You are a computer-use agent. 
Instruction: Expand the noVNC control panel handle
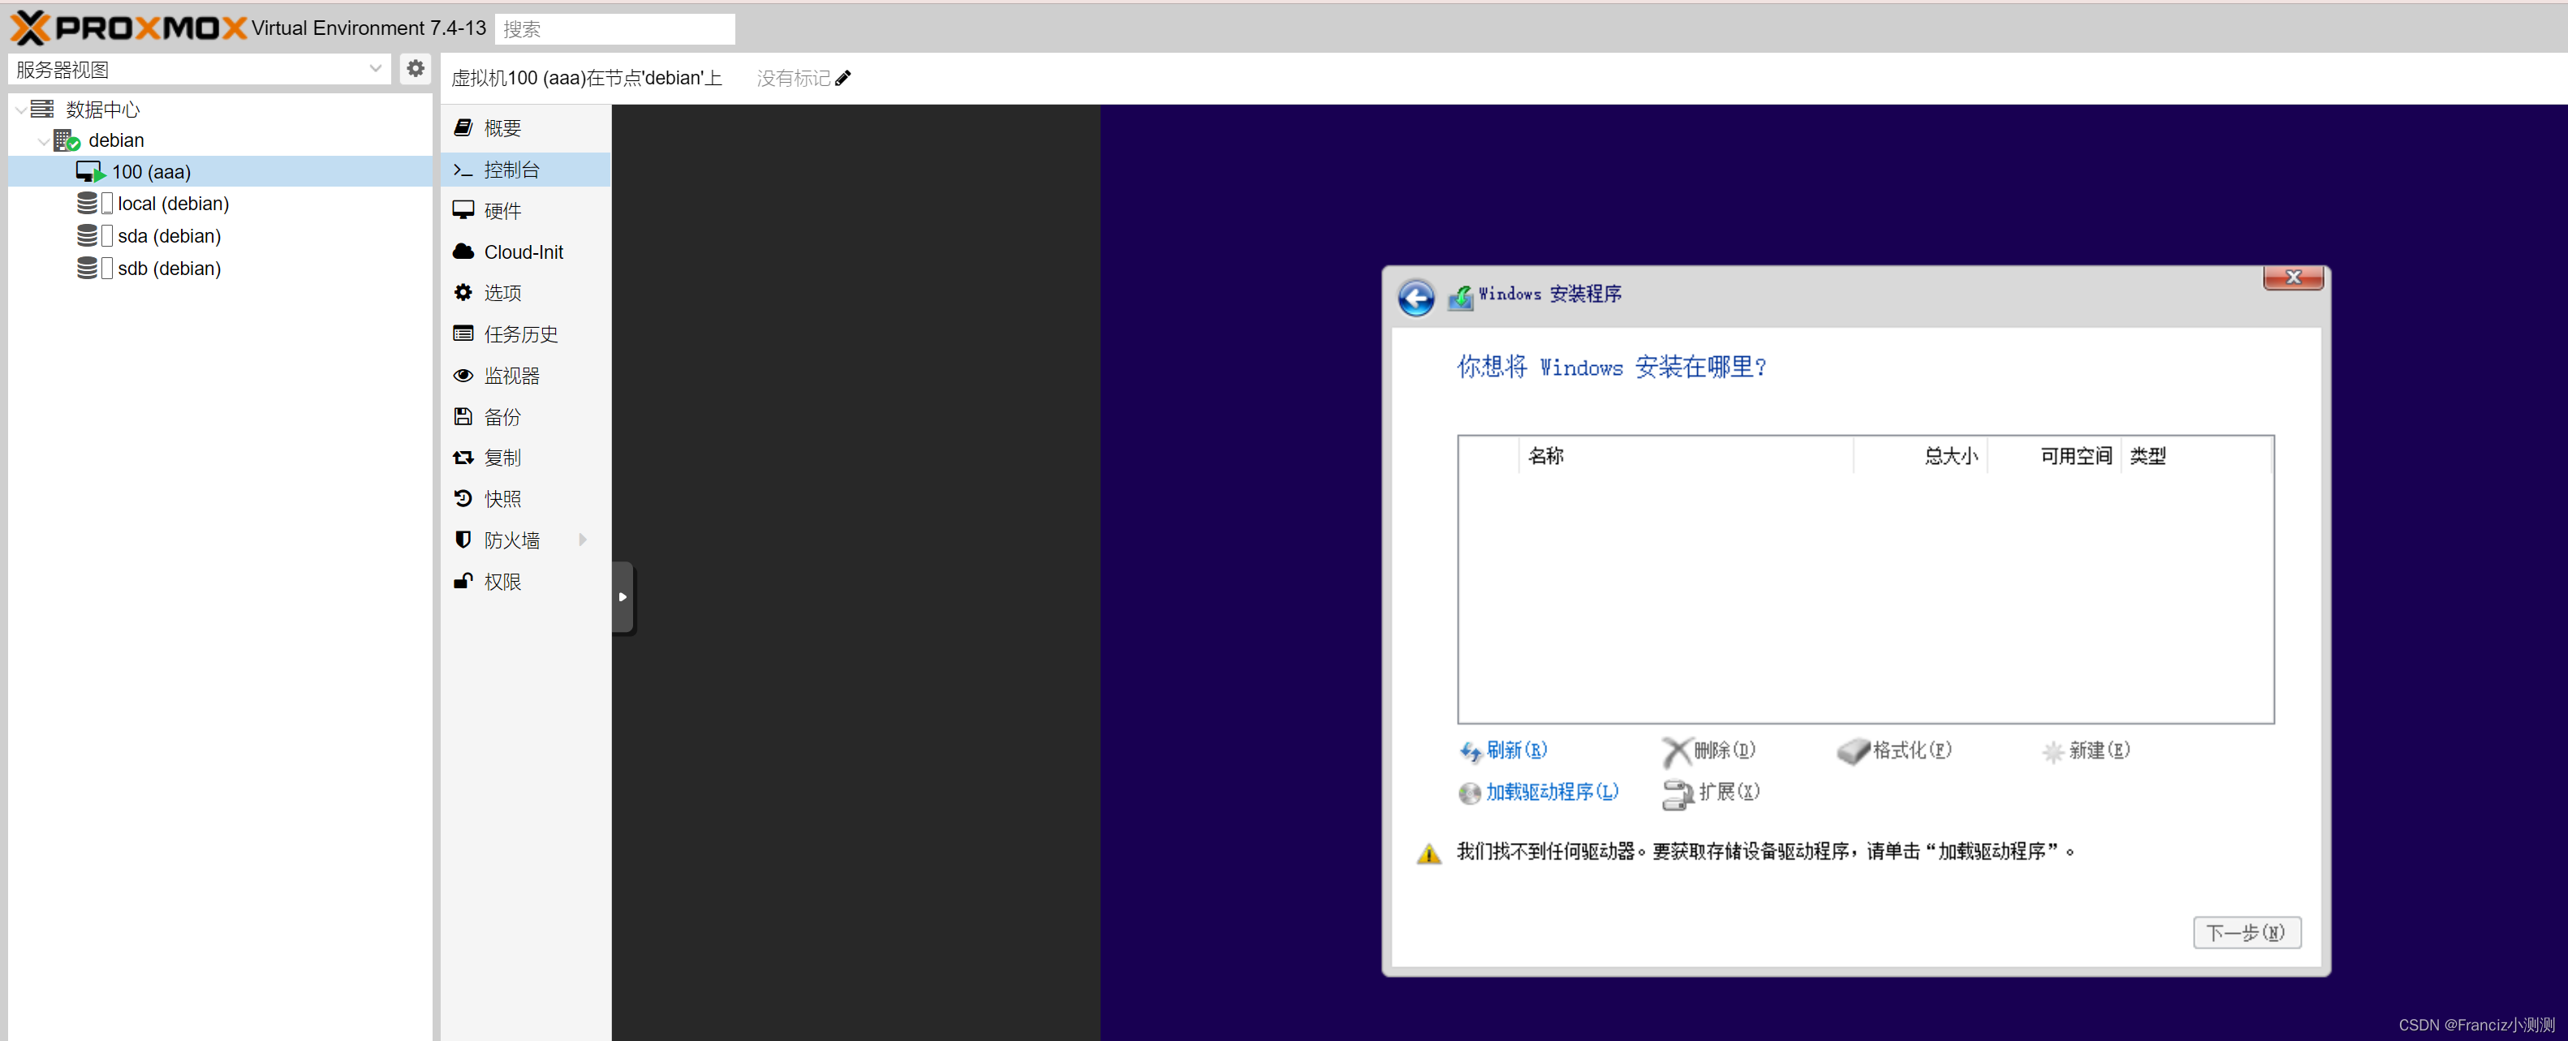(x=623, y=596)
